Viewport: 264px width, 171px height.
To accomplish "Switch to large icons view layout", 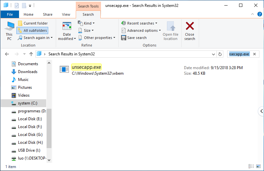I will click(259, 166).
